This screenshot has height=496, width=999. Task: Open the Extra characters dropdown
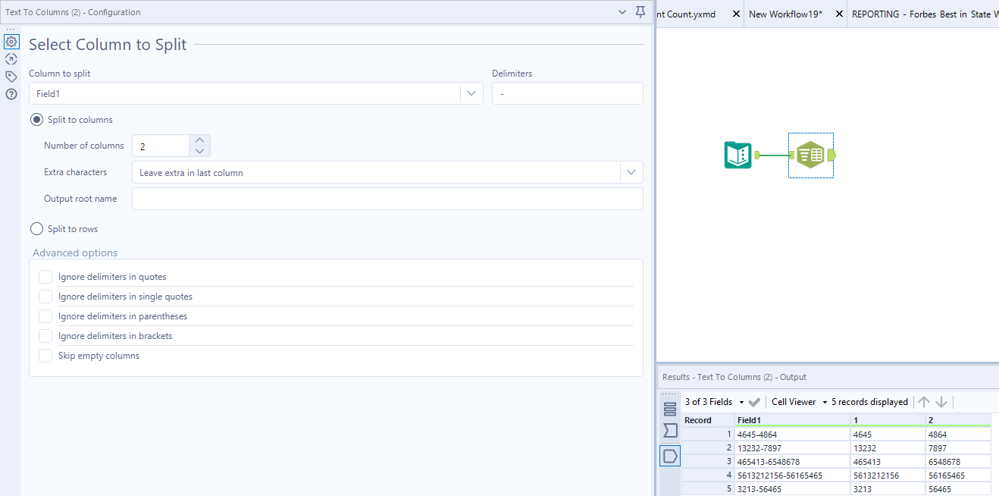631,171
